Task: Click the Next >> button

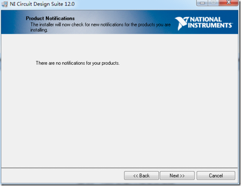Action: pos(177,175)
